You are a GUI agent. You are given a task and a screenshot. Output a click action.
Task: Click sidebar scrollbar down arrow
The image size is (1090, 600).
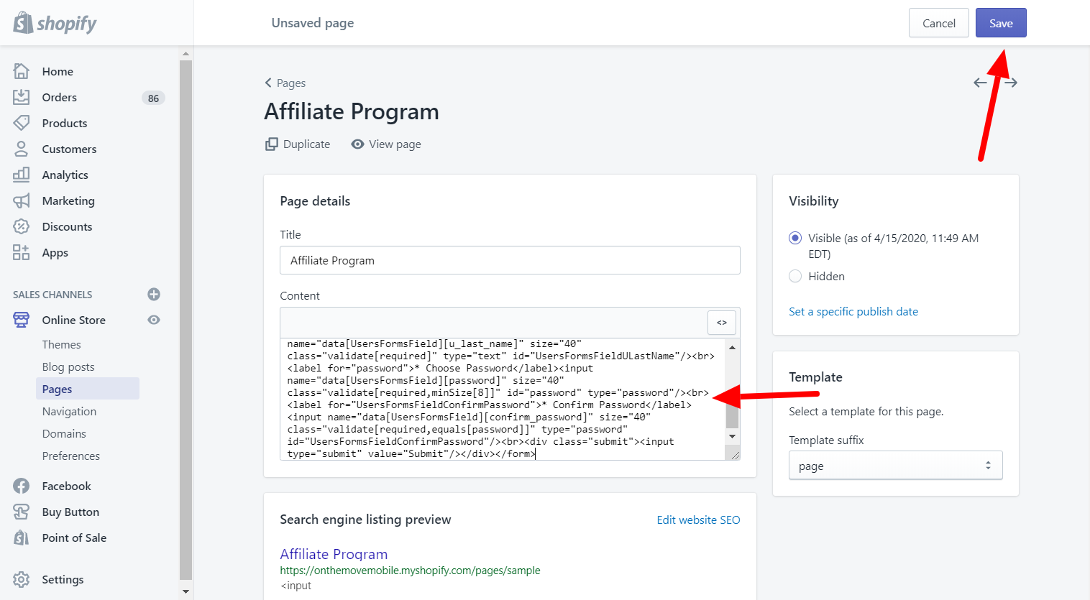coord(186,591)
